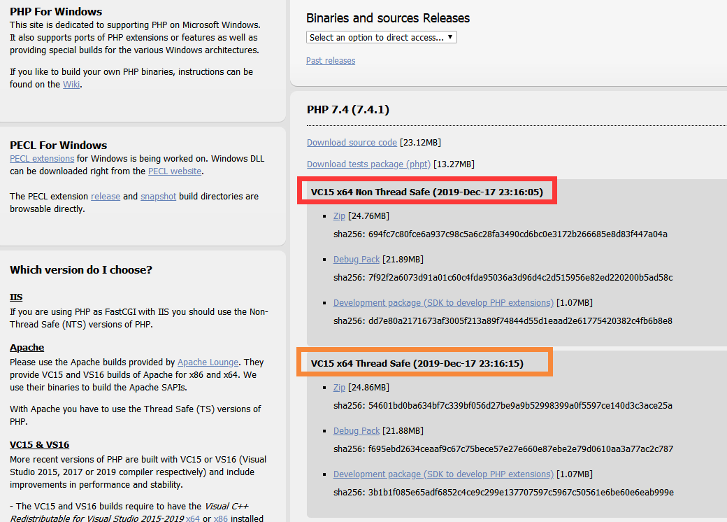Click the [24.76MB] Zip size text
The height and width of the screenshot is (522, 727).
pyautogui.click(x=368, y=216)
